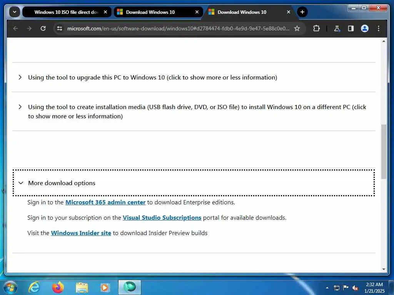The width and height of the screenshot is (394, 295).
Task: View site information icon in address bar
Action: 60,28
